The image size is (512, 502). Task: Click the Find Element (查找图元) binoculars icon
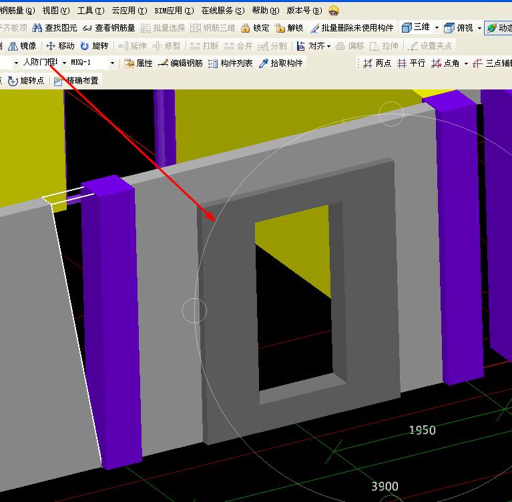tap(37, 28)
